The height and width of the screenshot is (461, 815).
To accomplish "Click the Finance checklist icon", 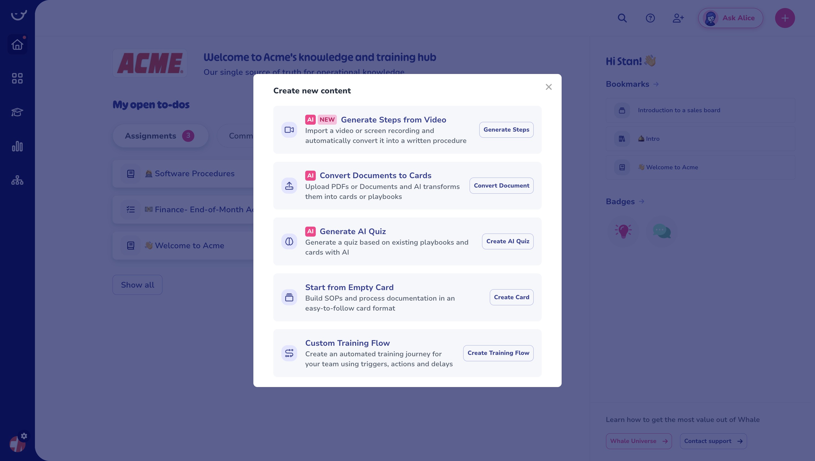I will (131, 210).
